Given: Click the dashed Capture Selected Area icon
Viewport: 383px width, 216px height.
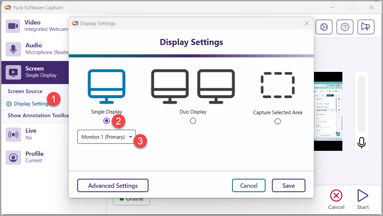Looking at the screenshot, I should [278, 85].
